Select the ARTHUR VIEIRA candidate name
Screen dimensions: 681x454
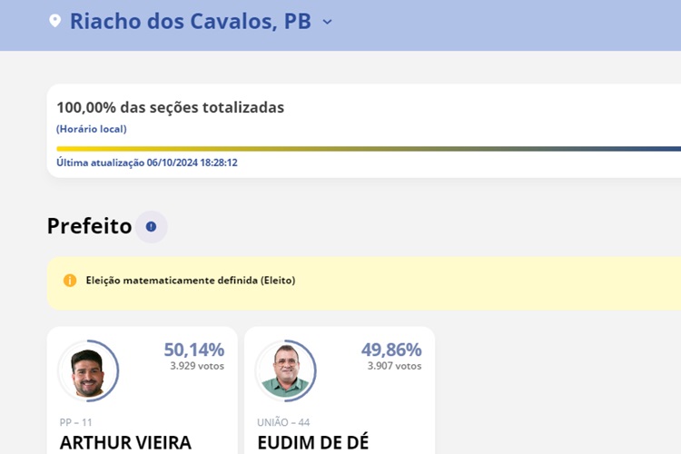(x=125, y=442)
